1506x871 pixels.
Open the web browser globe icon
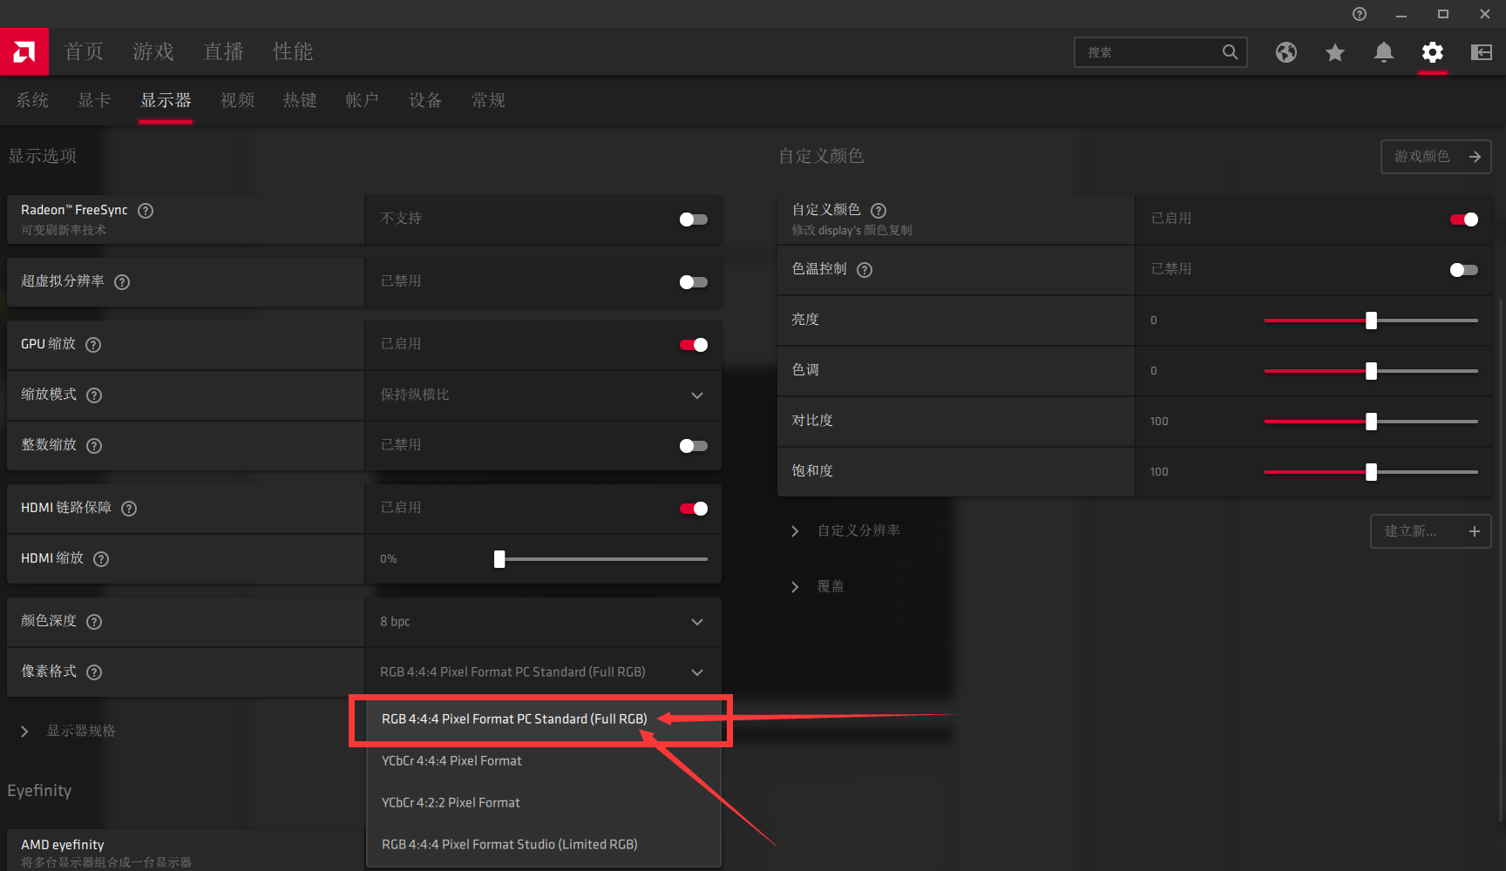pyautogui.click(x=1286, y=52)
